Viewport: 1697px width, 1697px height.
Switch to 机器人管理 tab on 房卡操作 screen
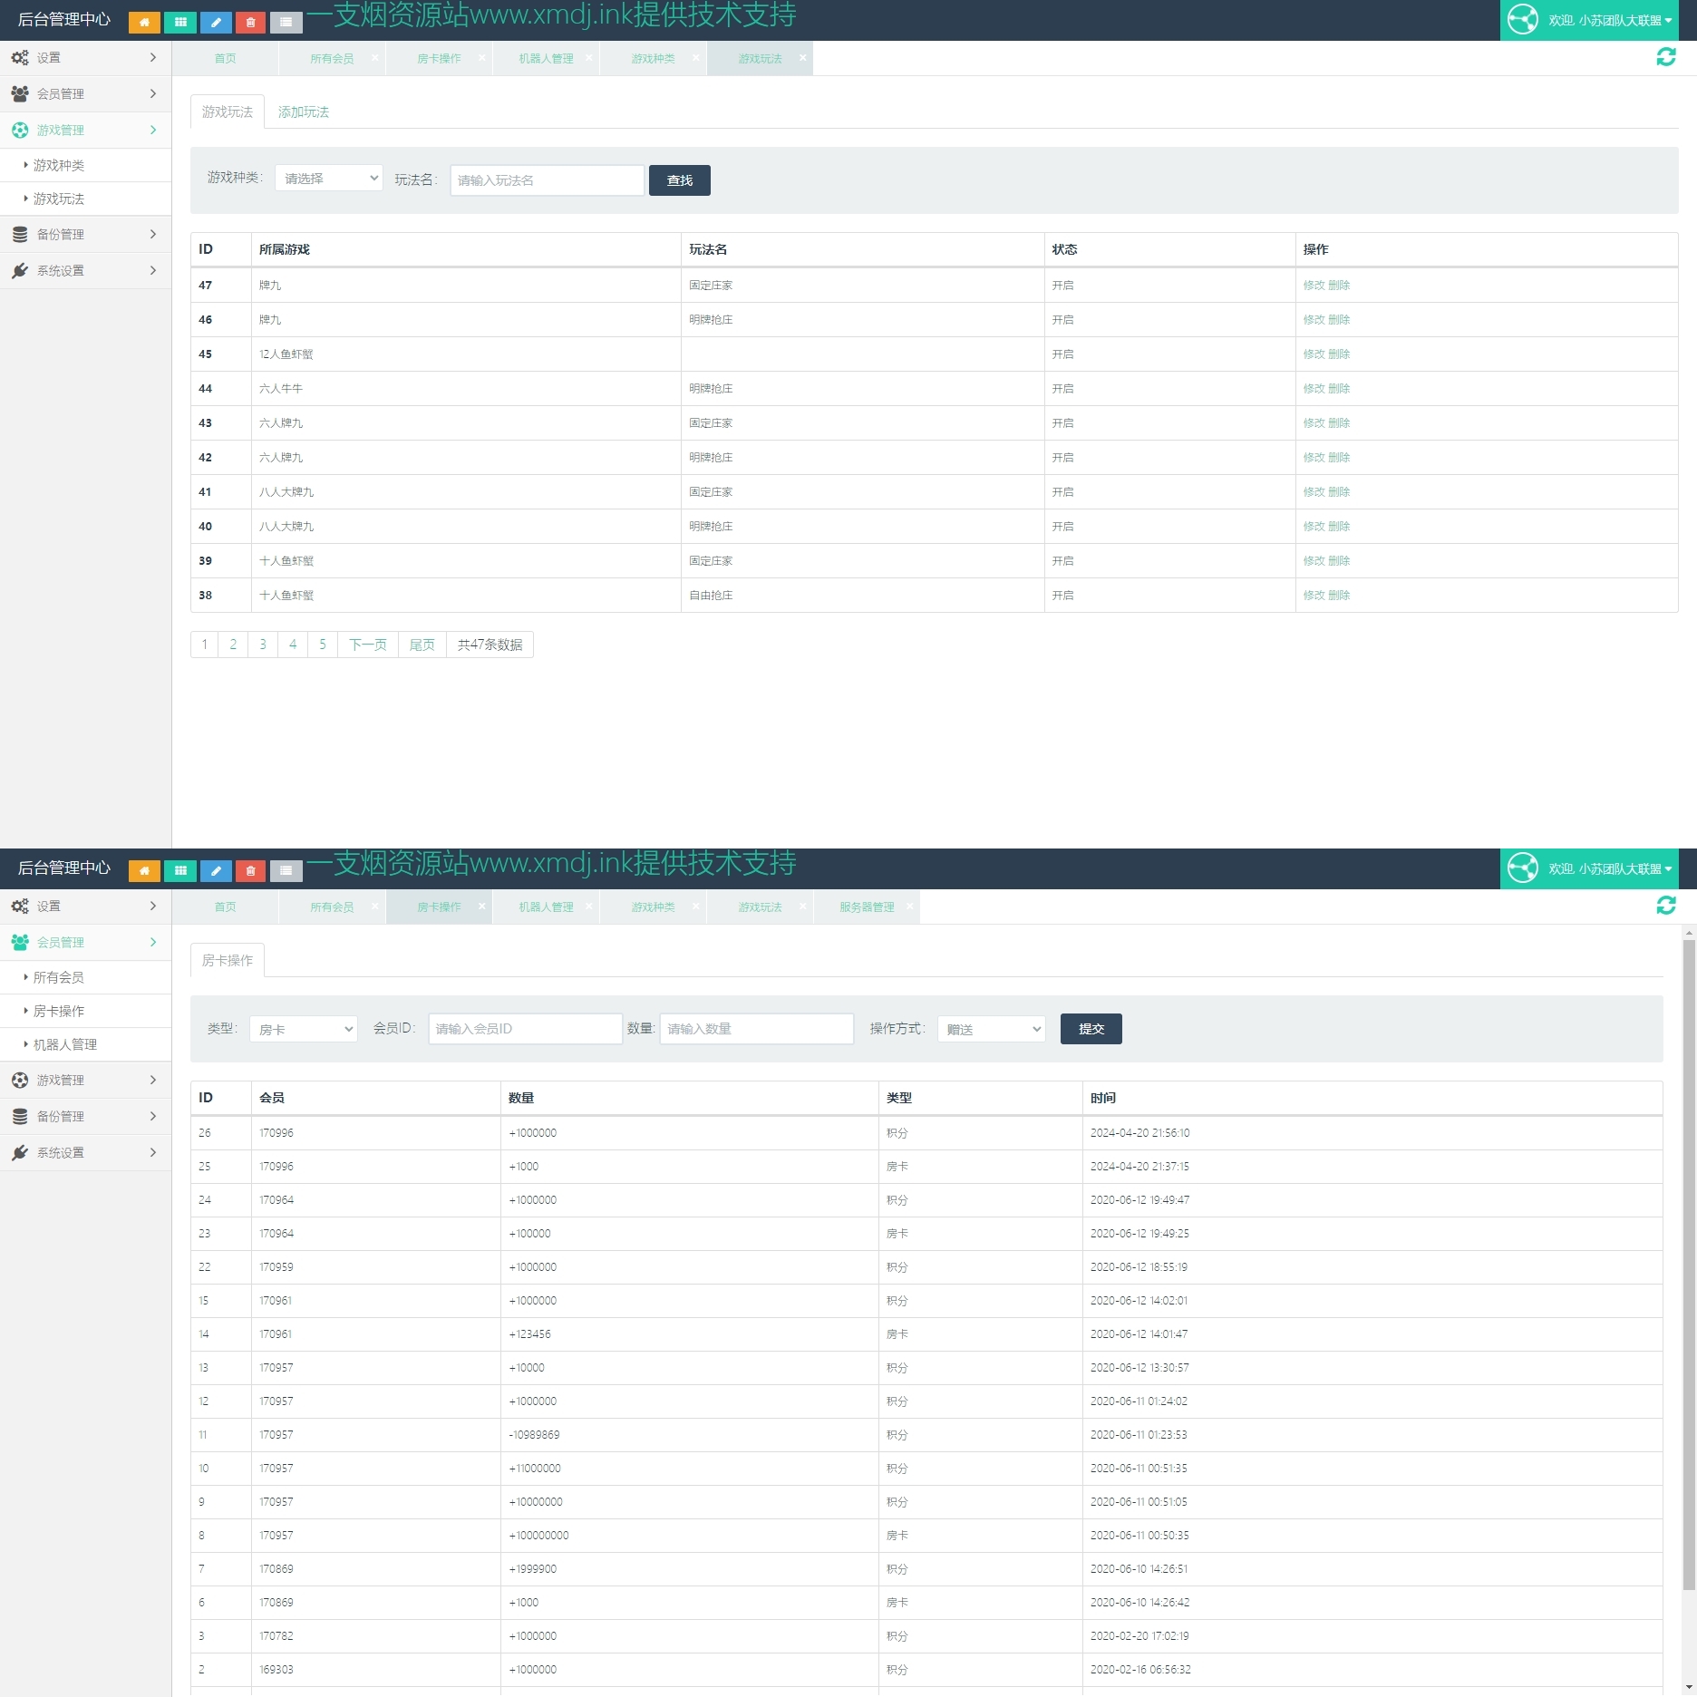point(546,907)
